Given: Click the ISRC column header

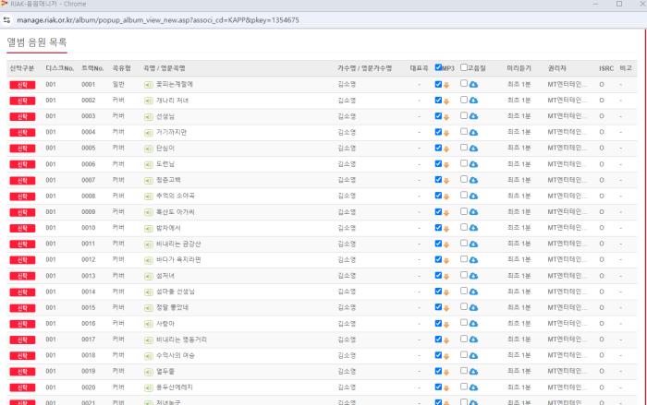Looking at the screenshot, I should click(606, 68).
